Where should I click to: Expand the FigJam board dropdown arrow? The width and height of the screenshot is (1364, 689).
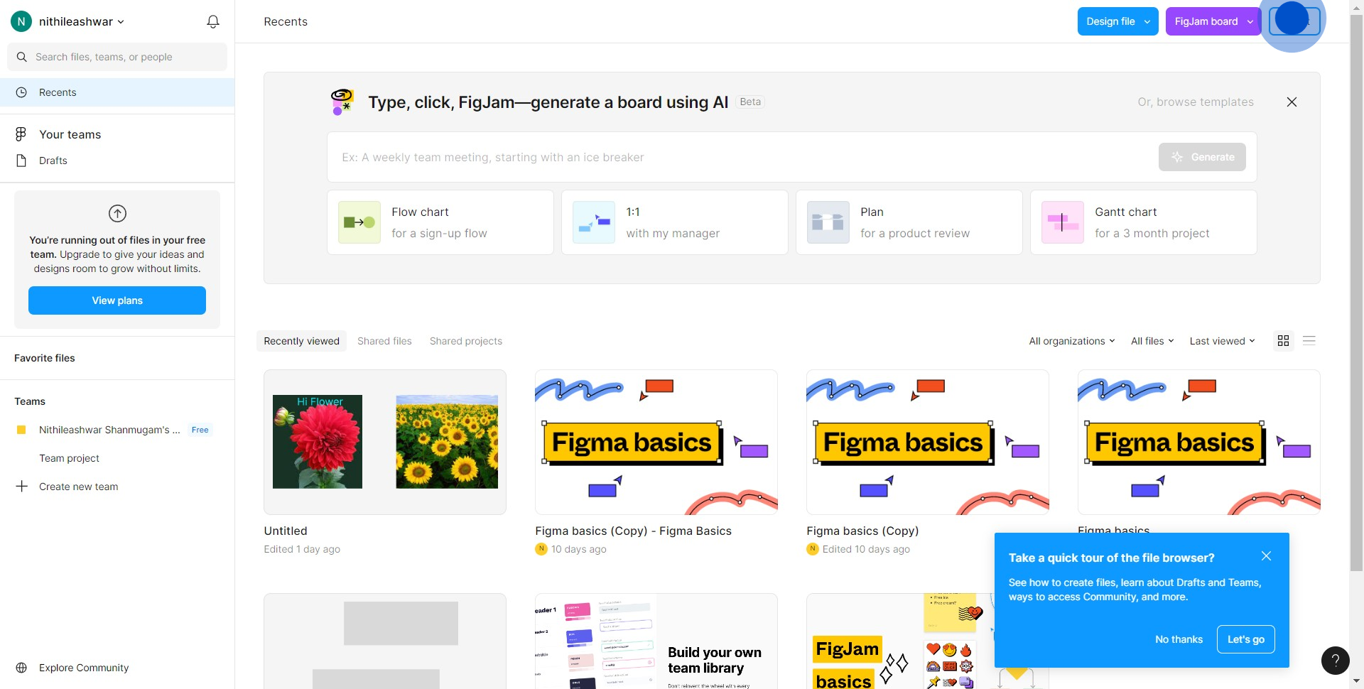[1250, 22]
